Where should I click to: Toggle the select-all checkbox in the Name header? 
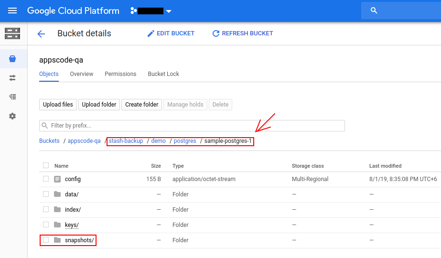coord(46,165)
